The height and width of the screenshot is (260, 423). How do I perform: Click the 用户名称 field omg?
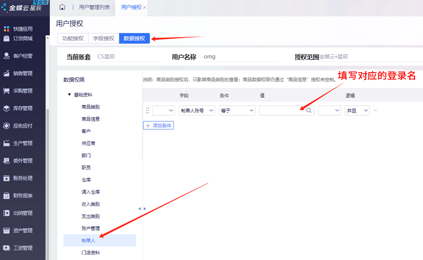tap(240, 57)
